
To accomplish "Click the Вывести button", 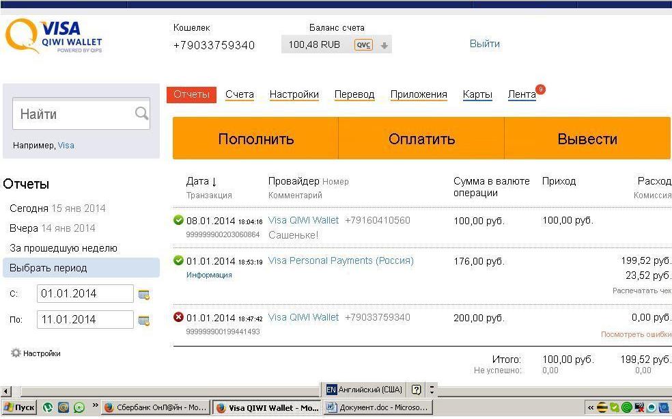I will (587, 139).
